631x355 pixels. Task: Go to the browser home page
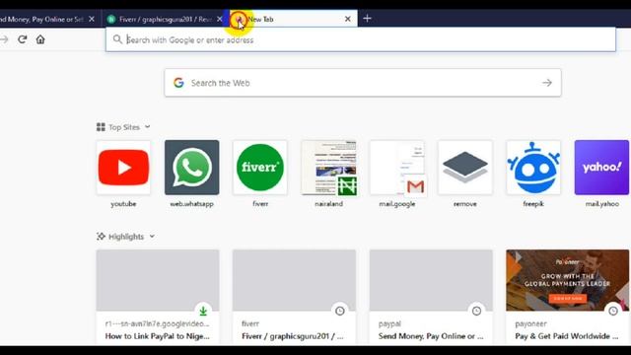pyautogui.click(x=40, y=39)
